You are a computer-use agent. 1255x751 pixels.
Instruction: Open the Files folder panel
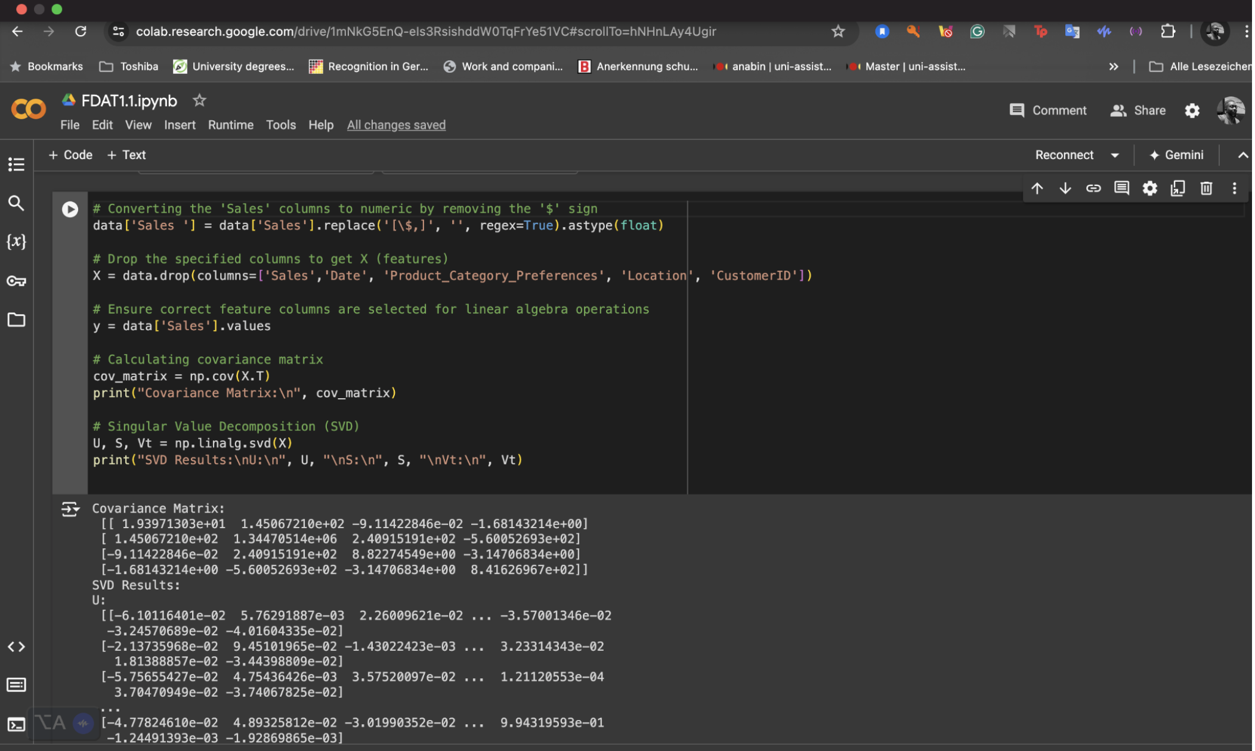click(x=16, y=320)
